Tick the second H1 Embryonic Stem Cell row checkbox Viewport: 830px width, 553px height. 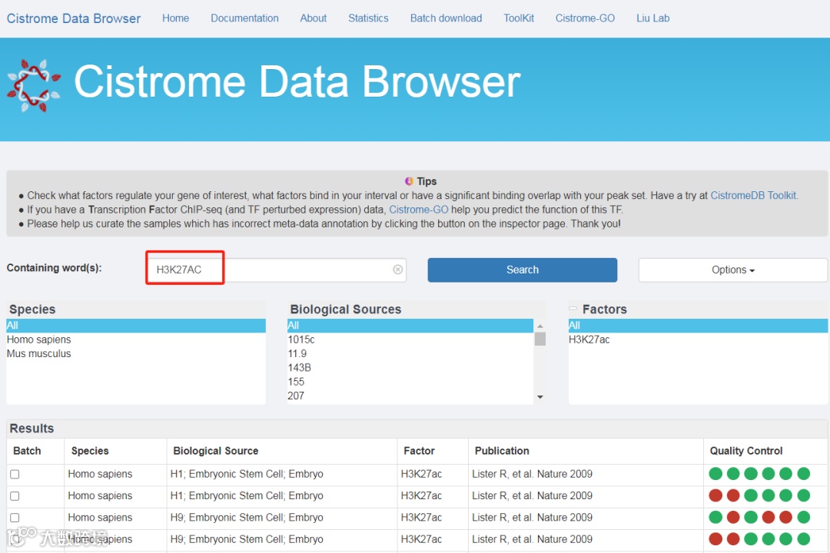[15, 496]
